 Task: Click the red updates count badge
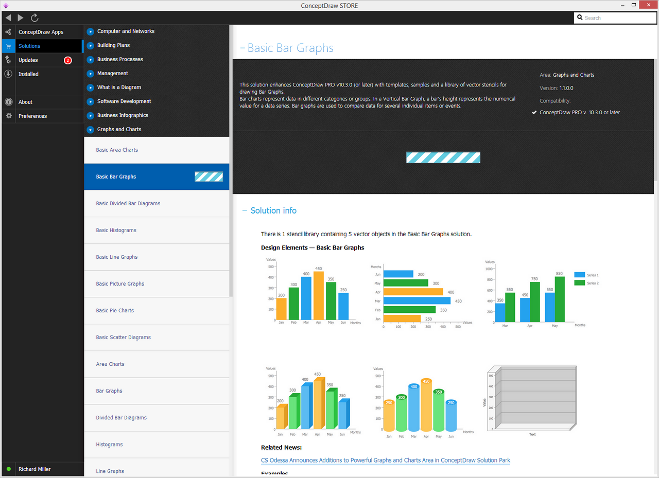[x=67, y=60]
